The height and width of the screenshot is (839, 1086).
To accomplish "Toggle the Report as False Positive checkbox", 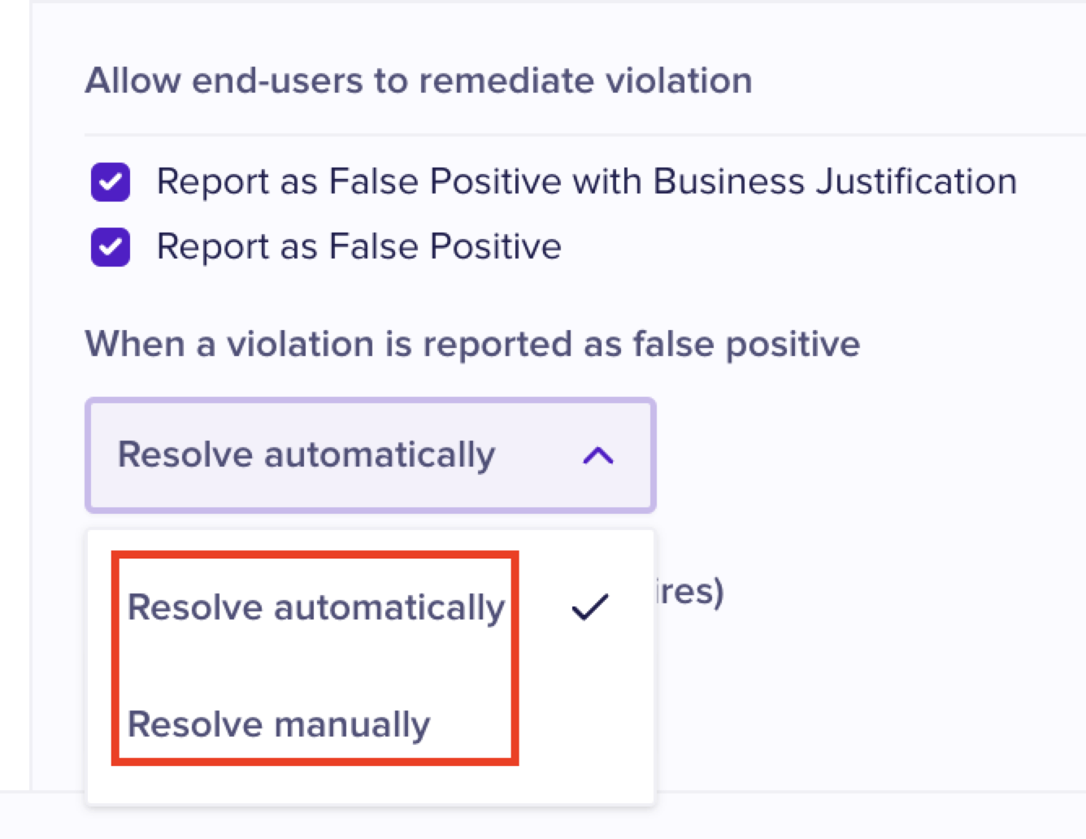I will [111, 247].
